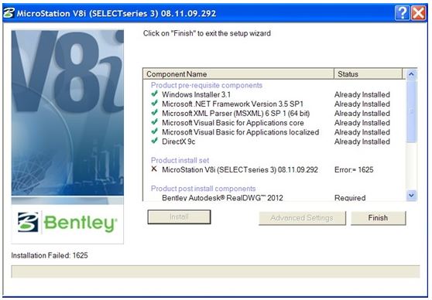Select Microsoft Visual Basic for Applications core row
Viewport: 432px width, 300px height.
pyautogui.click(x=274, y=122)
